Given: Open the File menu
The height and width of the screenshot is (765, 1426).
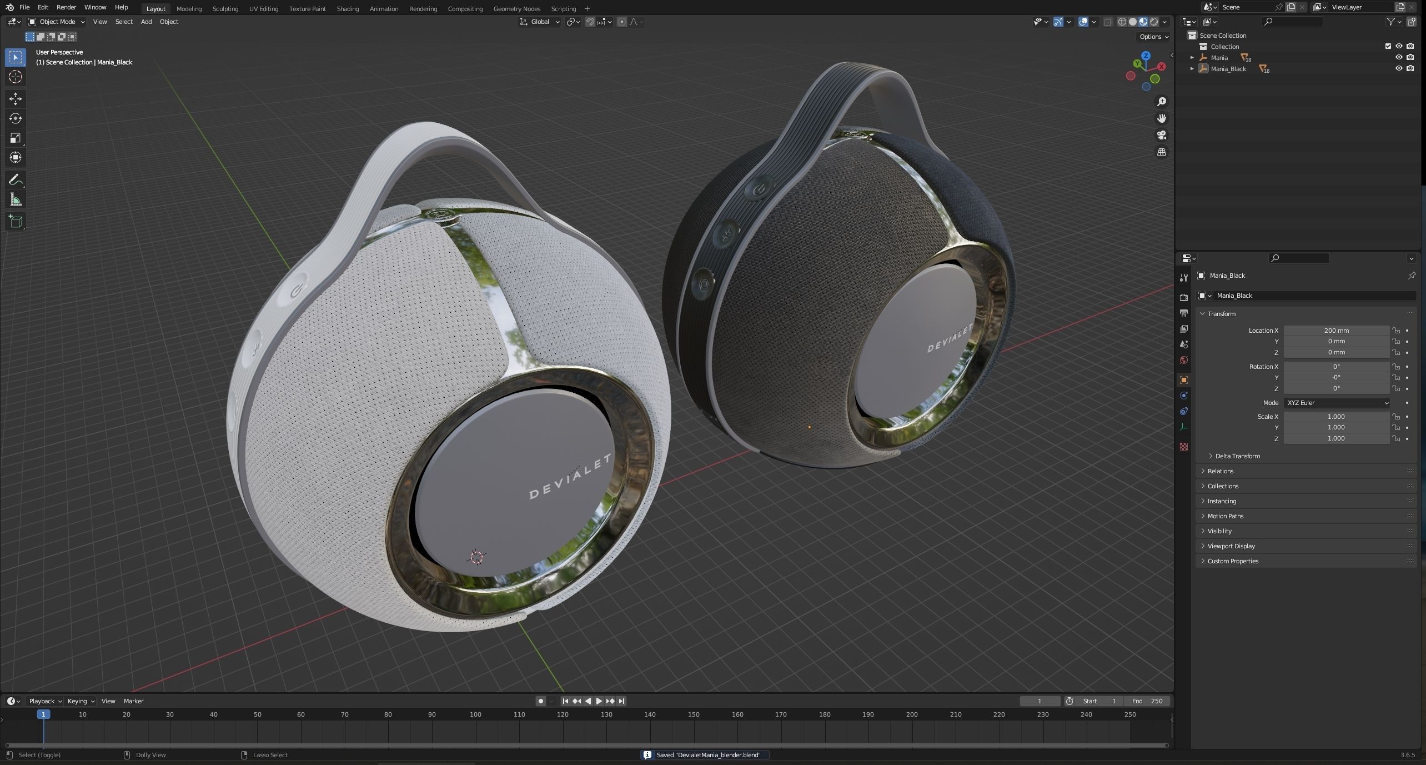Looking at the screenshot, I should [24, 7].
